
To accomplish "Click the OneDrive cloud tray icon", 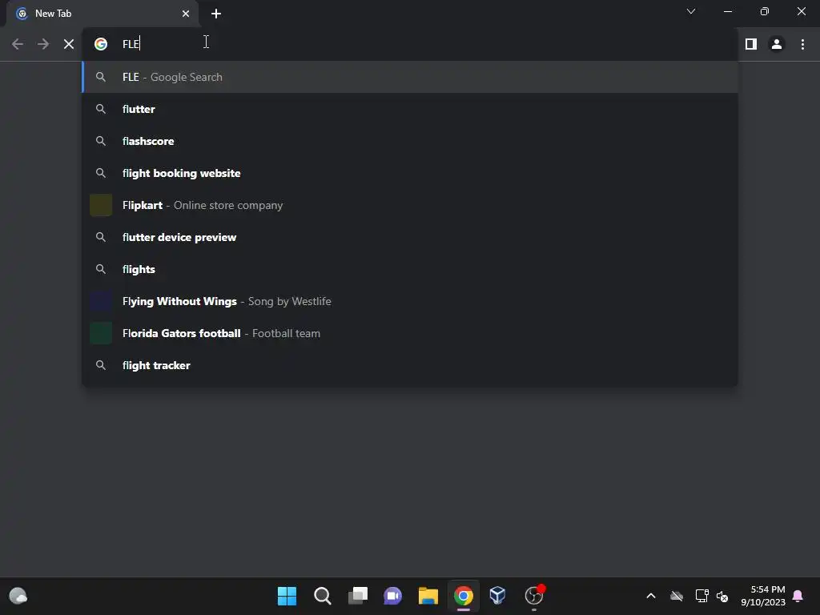I will 677,596.
